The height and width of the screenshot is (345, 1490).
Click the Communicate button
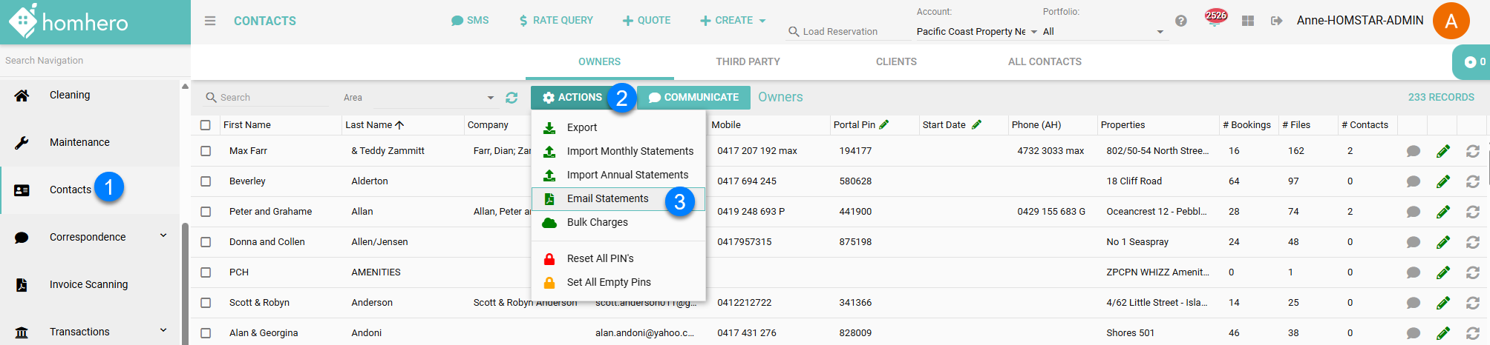pos(693,97)
